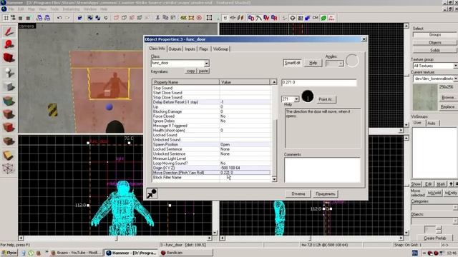Click the Browse texture button
Image resolution: width=458 pixels, height=257 pixels.
point(448,97)
